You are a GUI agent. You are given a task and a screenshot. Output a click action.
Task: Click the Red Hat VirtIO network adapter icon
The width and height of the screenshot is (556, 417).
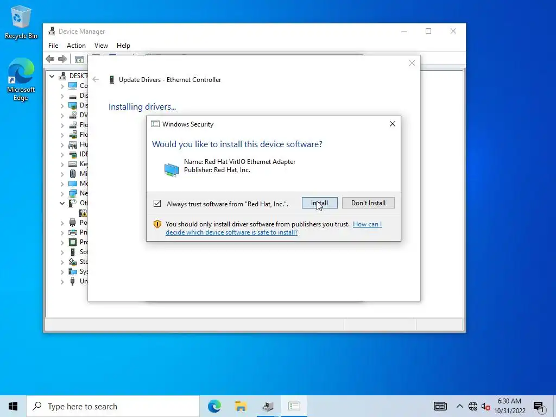172,169
